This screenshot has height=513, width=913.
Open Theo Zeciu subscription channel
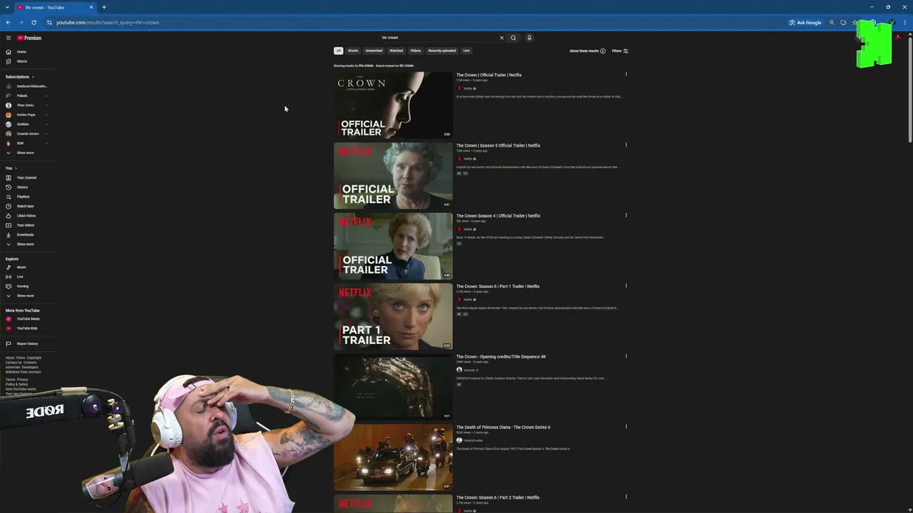coord(26,105)
